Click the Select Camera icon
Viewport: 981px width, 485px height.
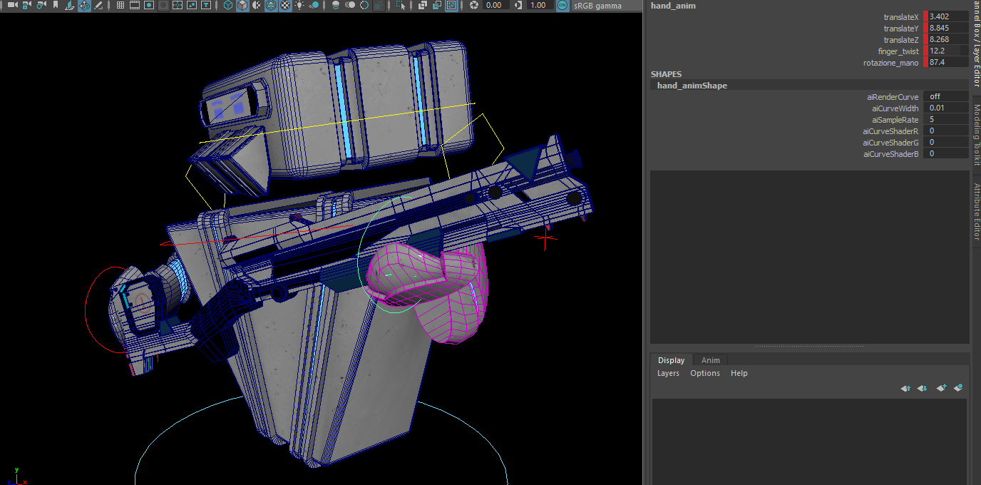(x=12, y=5)
